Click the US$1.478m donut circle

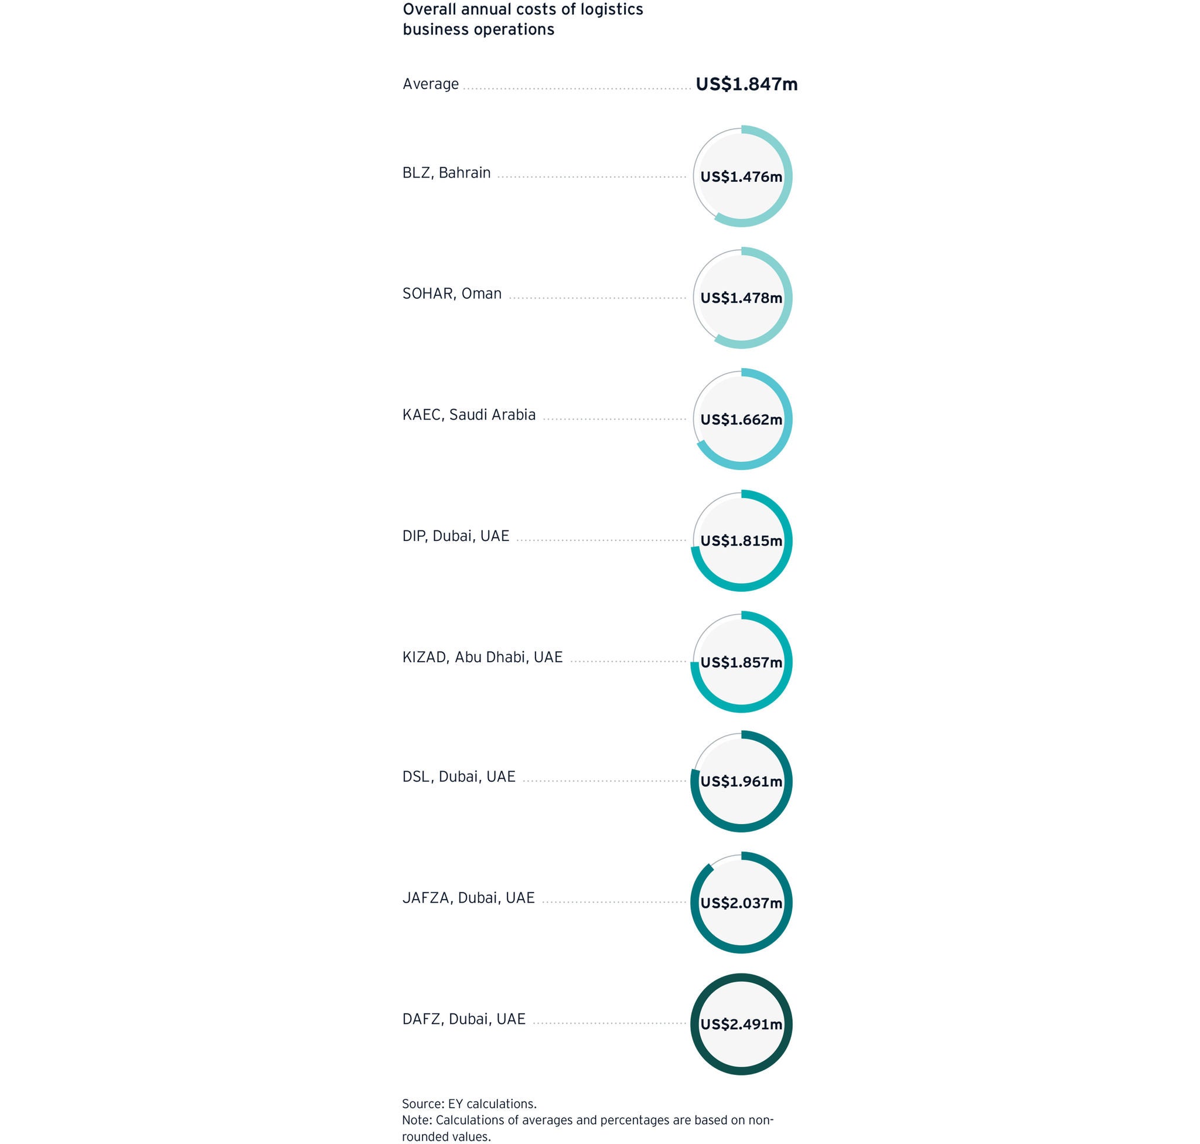(741, 298)
